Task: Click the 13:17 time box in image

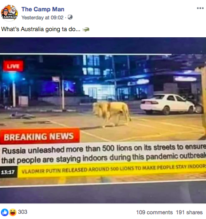Action: tap(8, 172)
